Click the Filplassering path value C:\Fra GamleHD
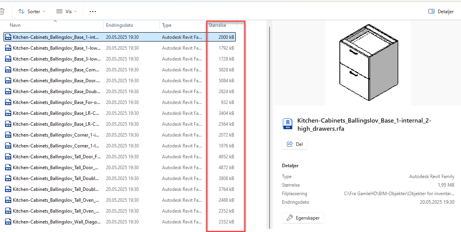Viewport: 461px width, 232px height. click(399, 194)
